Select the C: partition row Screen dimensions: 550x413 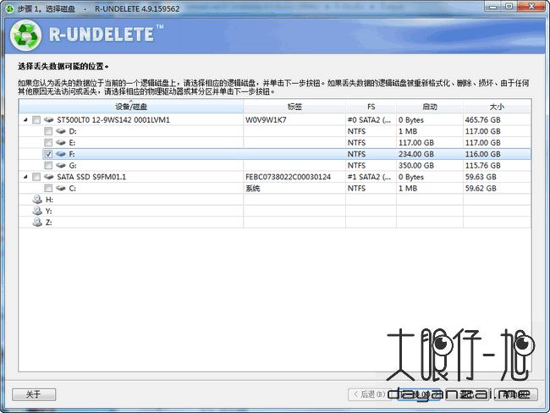coord(275,188)
